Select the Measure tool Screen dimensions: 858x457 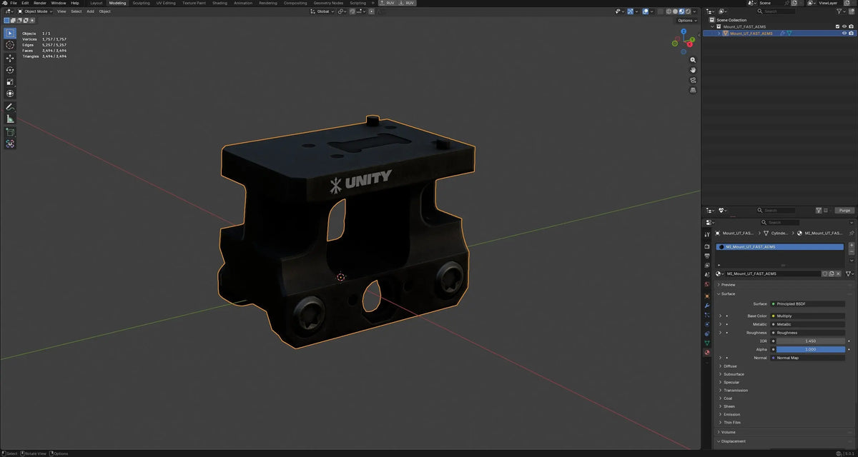tap(10, 119)
